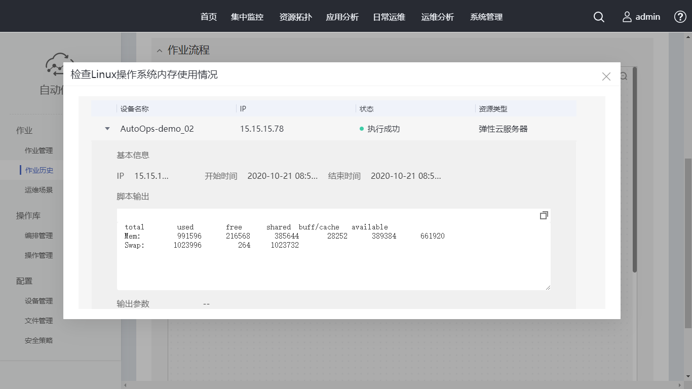Image resolution: width=692 pixels, height=389 pixels.
Task: Click the 执行成功 status of AutoOps-demo_02
Action: pos(383,129)
